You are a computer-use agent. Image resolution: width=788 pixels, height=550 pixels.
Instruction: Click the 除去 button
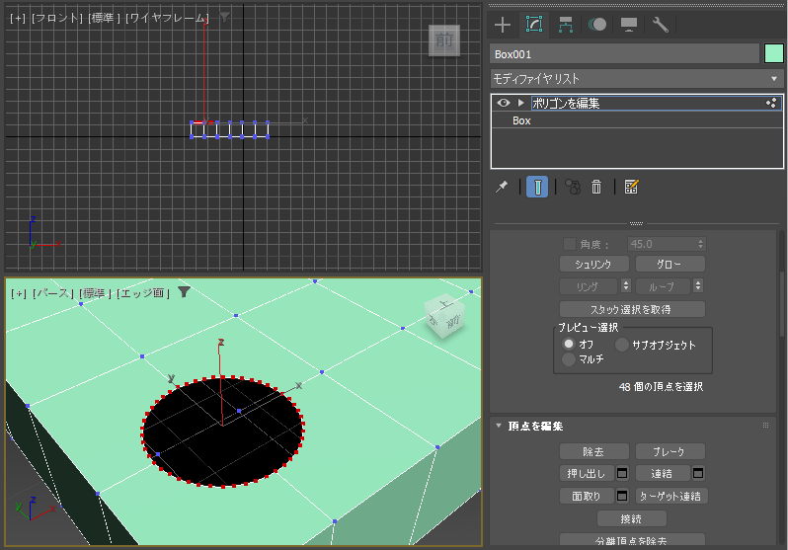[594, 451]
